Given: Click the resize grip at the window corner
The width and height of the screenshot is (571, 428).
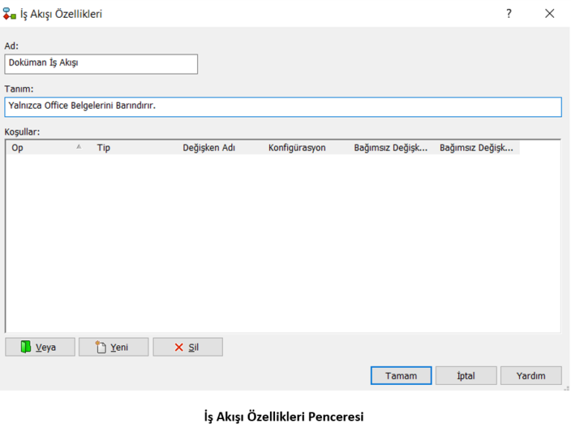Looking at the screenshot, I should pyautogui.click(x=566, y=387).
